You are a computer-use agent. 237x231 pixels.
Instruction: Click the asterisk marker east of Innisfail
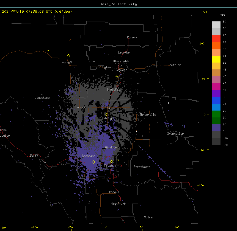pyautogui.click(x=138, y=83)
